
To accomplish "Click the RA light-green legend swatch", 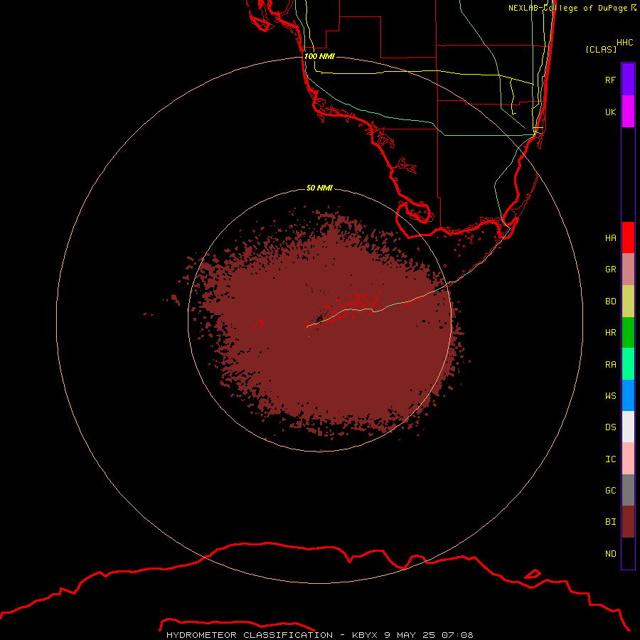I will pos(628,364).
